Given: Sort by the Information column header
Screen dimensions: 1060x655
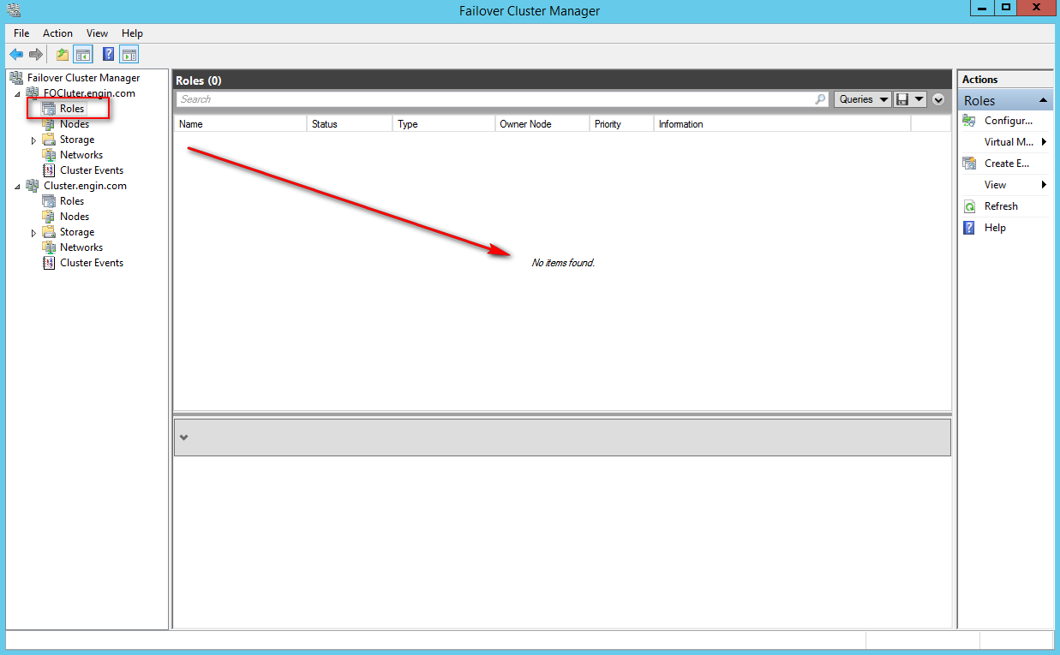Looking at the screenshot, I should coord(782,124).
